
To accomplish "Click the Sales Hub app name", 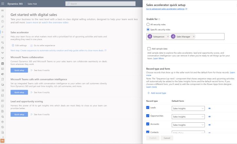I will (x=32, y=4).
